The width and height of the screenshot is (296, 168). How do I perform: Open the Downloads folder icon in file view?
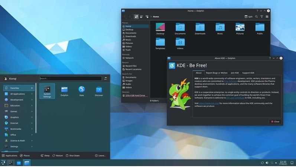tap(200, 29)
